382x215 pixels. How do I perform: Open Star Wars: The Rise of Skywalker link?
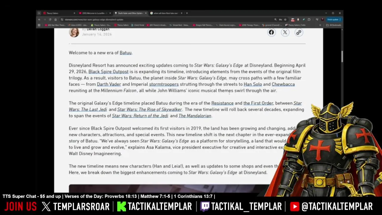click(x=150, y=110)
